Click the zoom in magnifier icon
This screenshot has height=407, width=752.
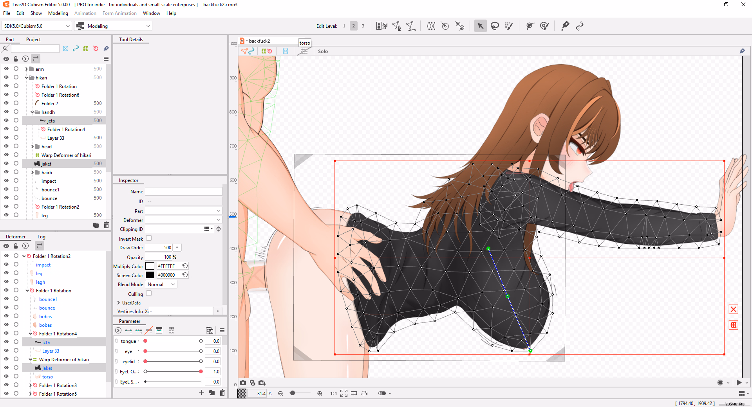pos(320,393)
